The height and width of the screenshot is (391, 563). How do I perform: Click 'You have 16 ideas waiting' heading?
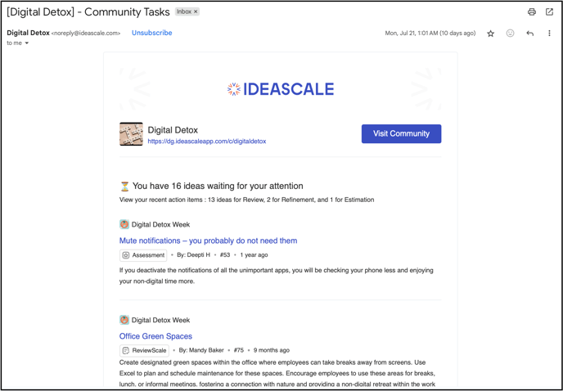218,186
